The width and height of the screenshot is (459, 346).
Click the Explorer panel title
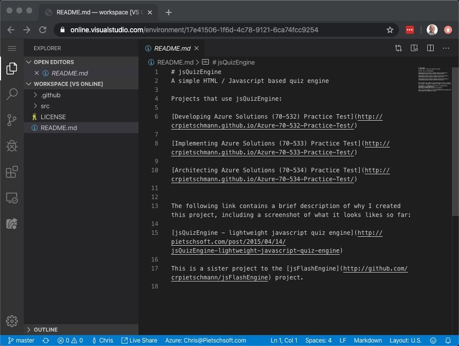tap(47, 48)
